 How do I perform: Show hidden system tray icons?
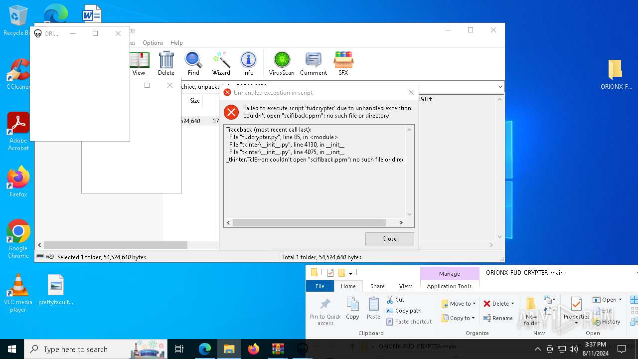pos(537,349)
